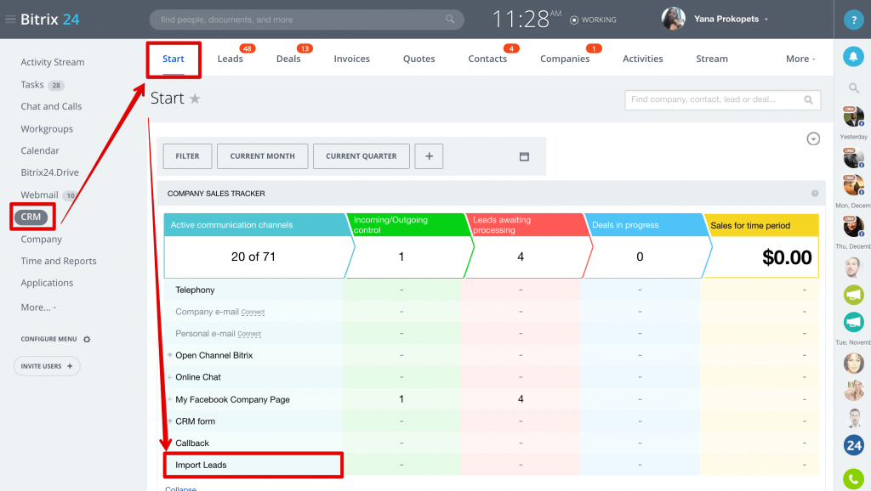
Task: Open the help question mark icon
Action: click(853, 20)
